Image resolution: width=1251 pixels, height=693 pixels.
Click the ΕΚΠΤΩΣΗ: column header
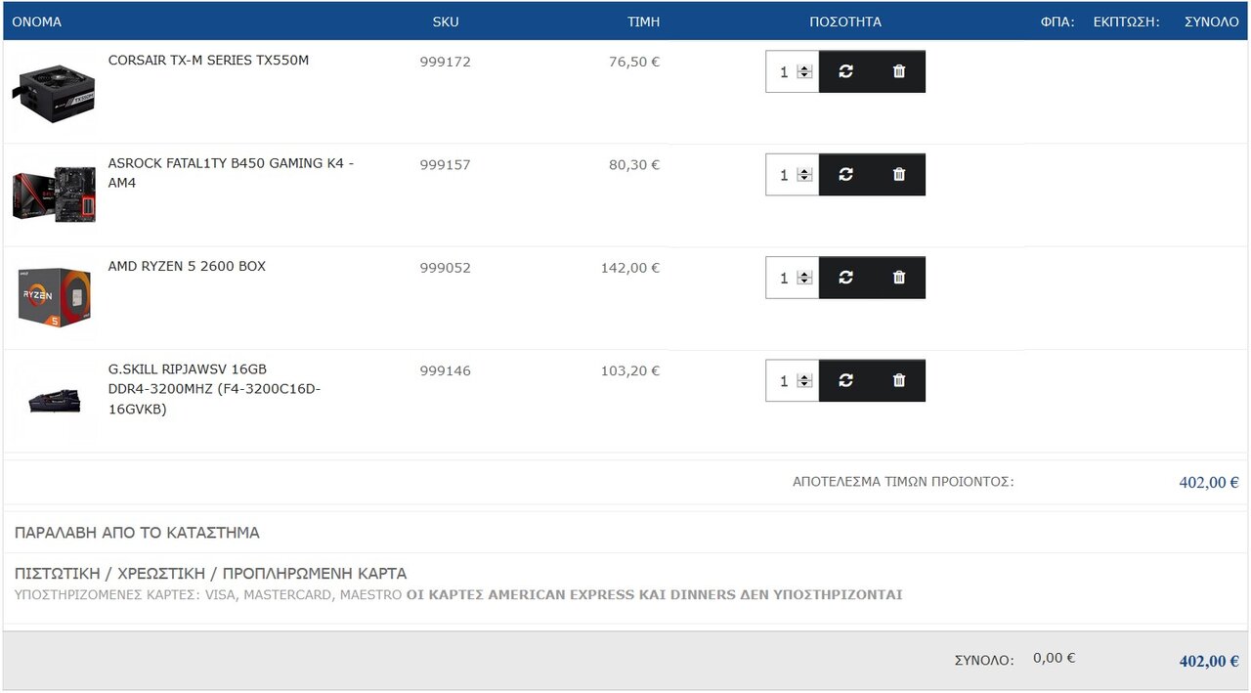point(1126,22)
